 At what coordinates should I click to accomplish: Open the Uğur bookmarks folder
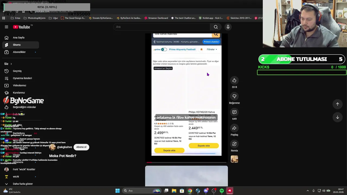pos(53,18)
